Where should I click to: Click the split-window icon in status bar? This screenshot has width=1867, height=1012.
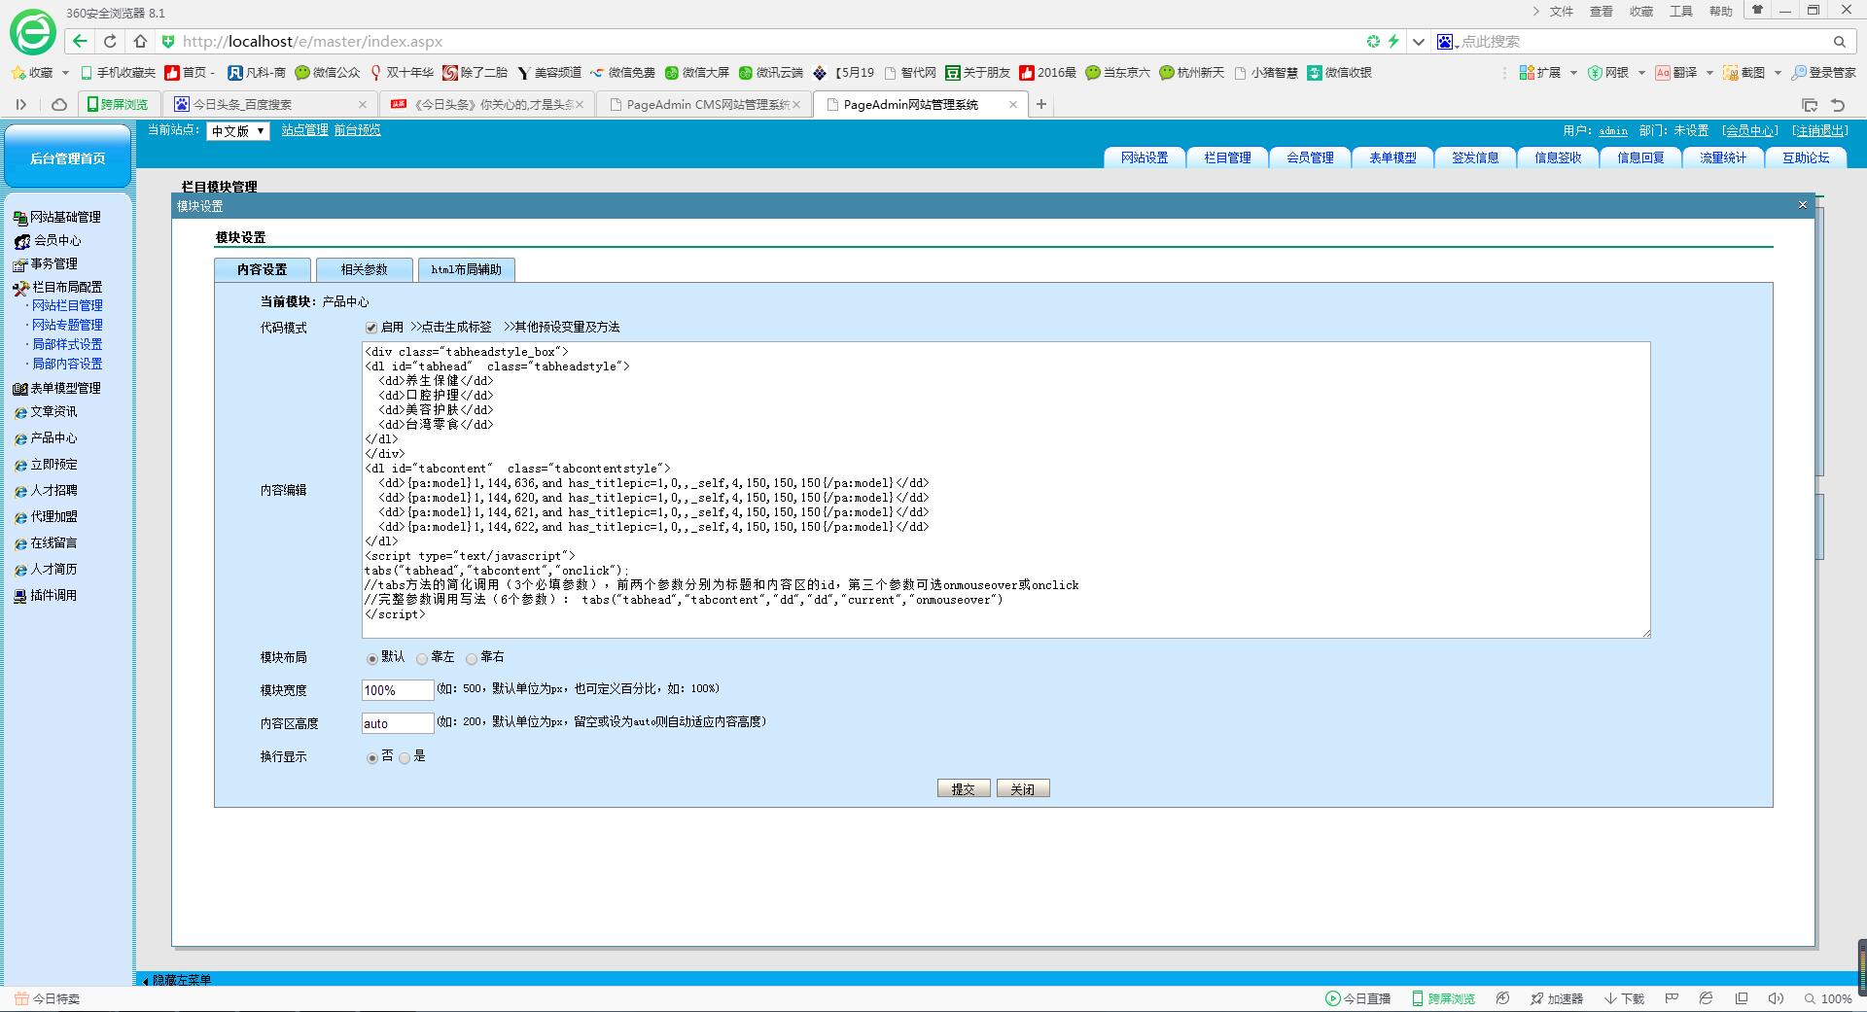[x=1742, y=998]
